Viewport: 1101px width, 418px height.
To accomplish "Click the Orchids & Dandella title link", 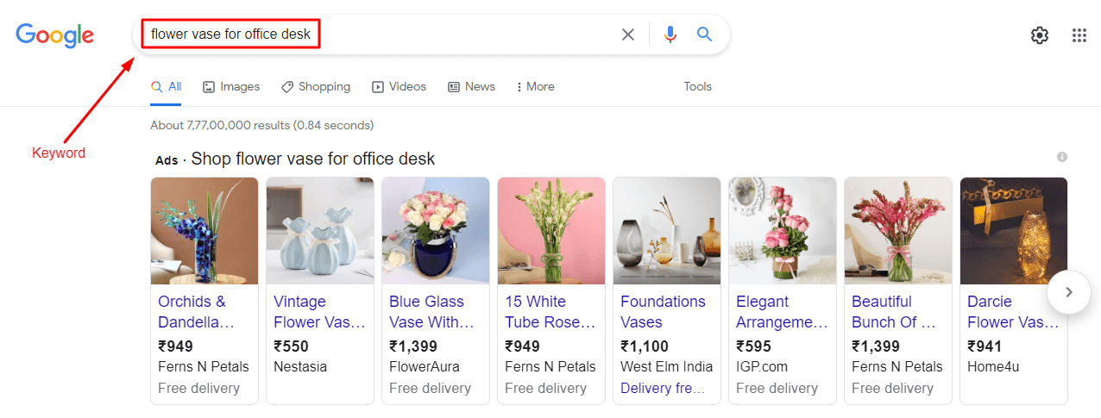I will [x=197, y=312].
